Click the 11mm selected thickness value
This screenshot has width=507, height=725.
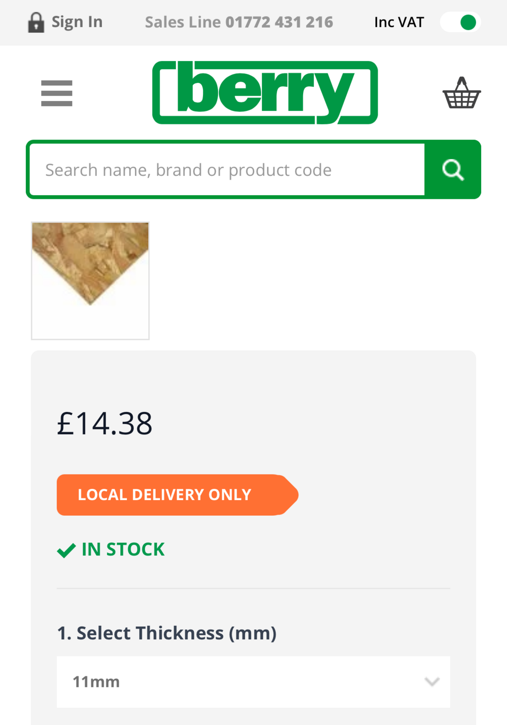tap(96, 682)
